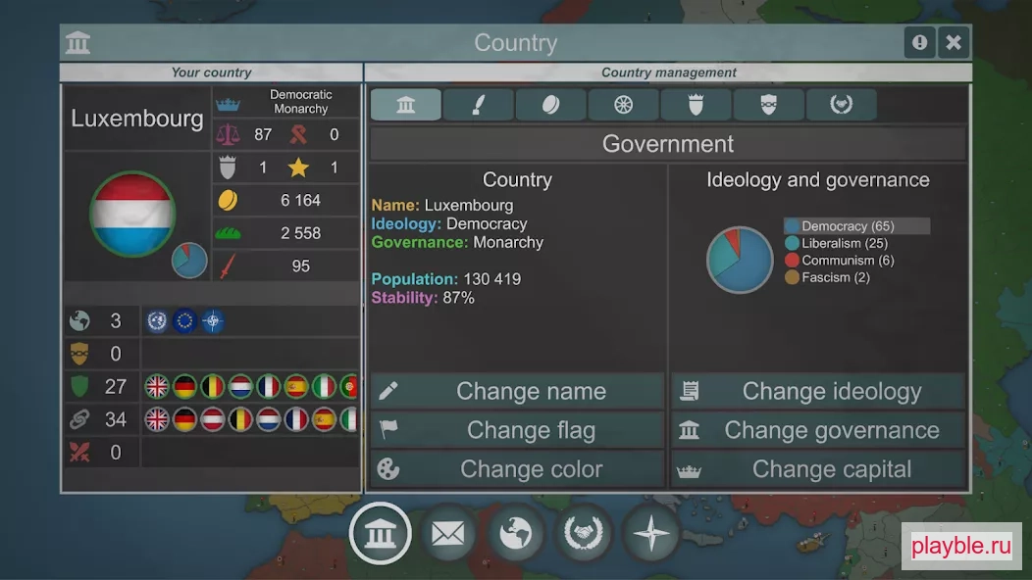Select the Communism (6) legend entry
Screen dimensions: 1032x580
coord(840,261)
